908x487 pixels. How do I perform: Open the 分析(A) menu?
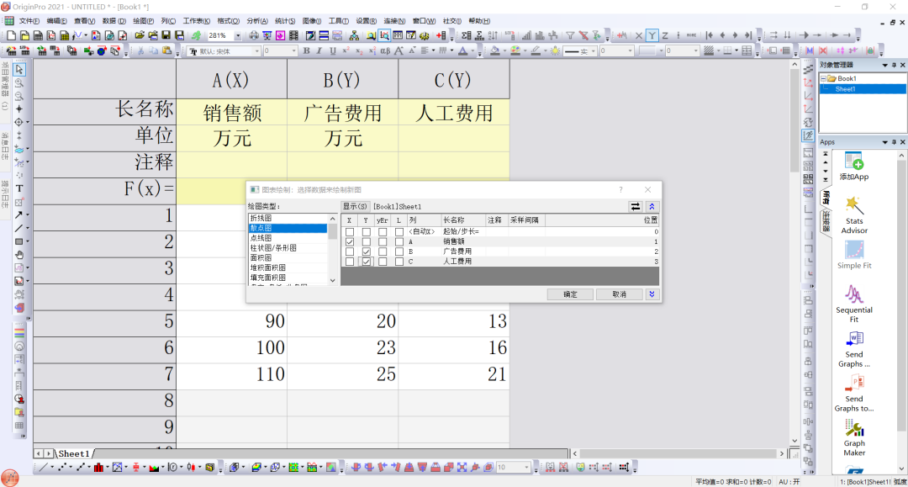click(x=257, y=21)
